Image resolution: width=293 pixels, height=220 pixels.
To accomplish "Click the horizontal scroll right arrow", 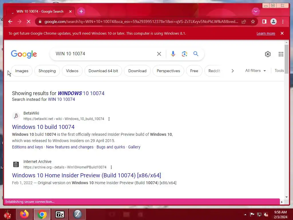I will coord(282,202).
